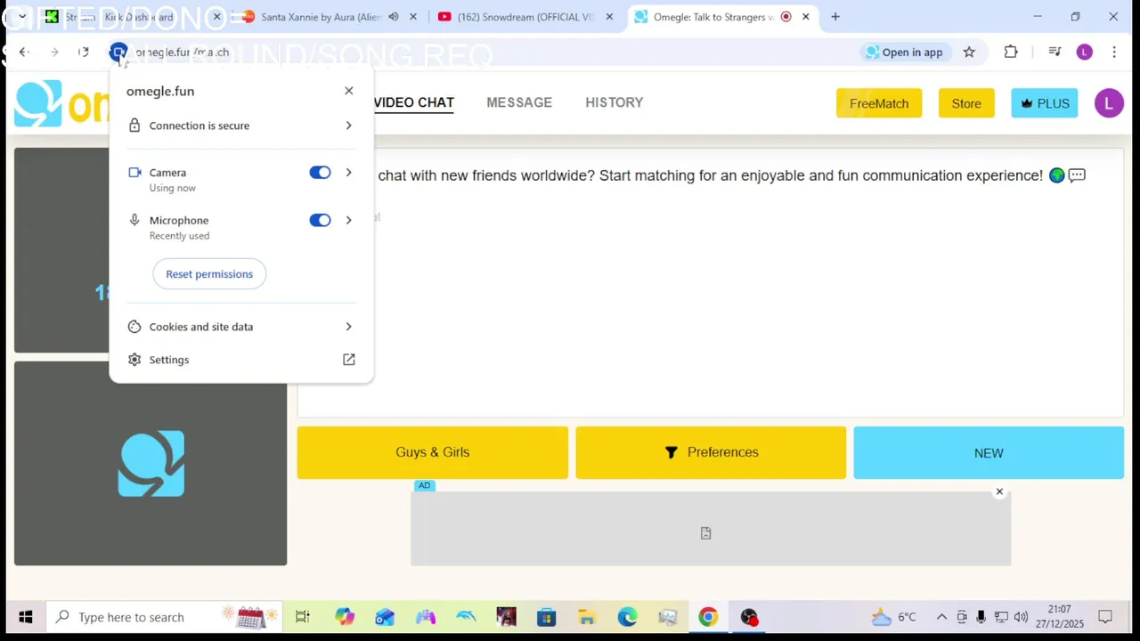Mute the Santa Xannie tab audio icon

[x=393, y=17]
